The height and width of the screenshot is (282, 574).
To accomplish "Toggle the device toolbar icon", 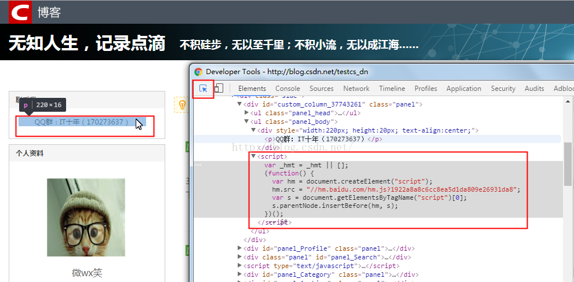I will pos(219,88).
